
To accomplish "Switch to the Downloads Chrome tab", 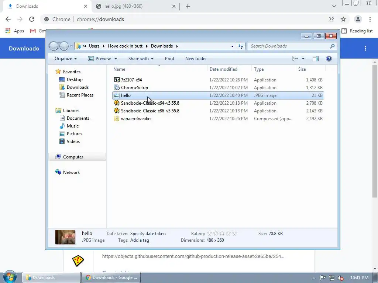I will pos(47,6).
